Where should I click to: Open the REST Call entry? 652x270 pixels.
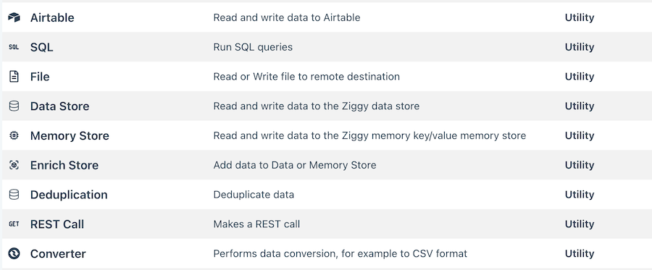tap(57, 224)
